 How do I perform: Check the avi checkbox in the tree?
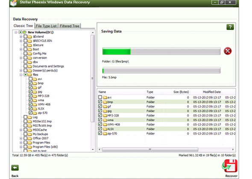[x=30, y=79]
